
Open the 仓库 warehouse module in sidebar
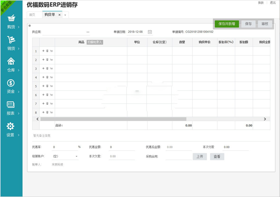point(11,65)
